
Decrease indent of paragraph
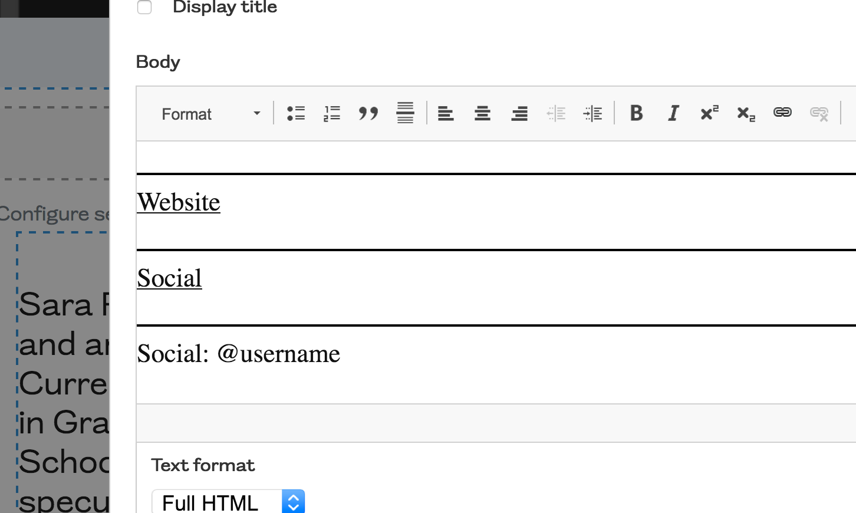(x=556, y=113)
